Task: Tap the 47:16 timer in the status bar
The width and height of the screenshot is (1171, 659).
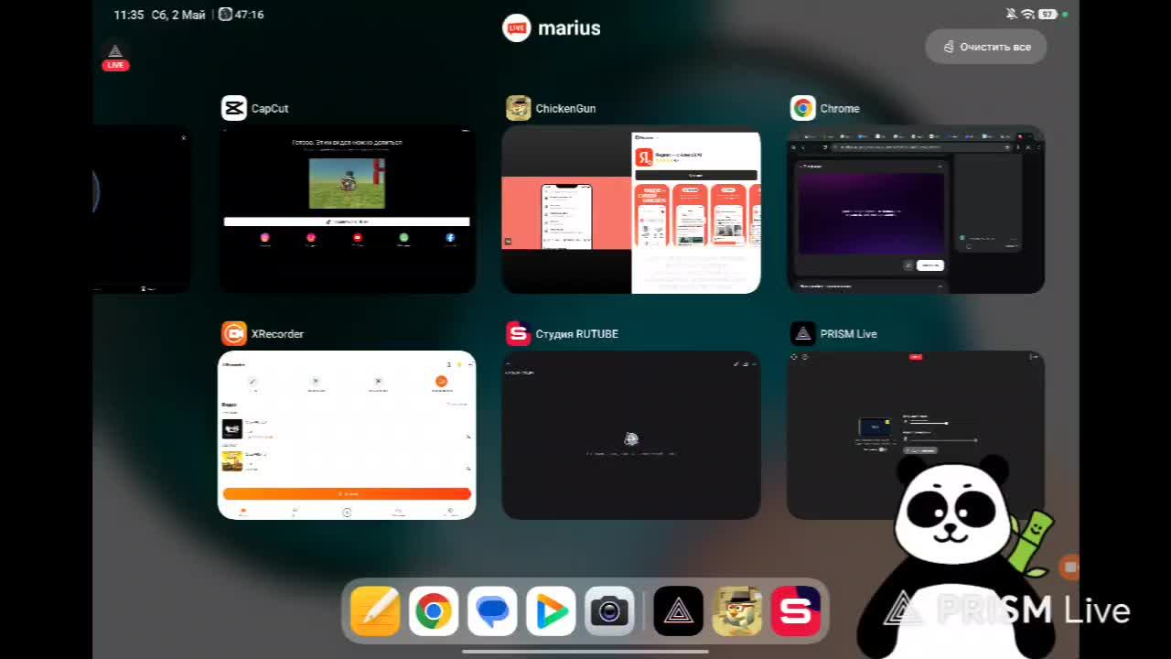Action: (x=242, y=15)
